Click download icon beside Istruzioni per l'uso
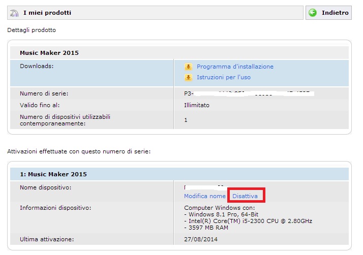Viewport: 363px width, 255px height. coord(188,78)
